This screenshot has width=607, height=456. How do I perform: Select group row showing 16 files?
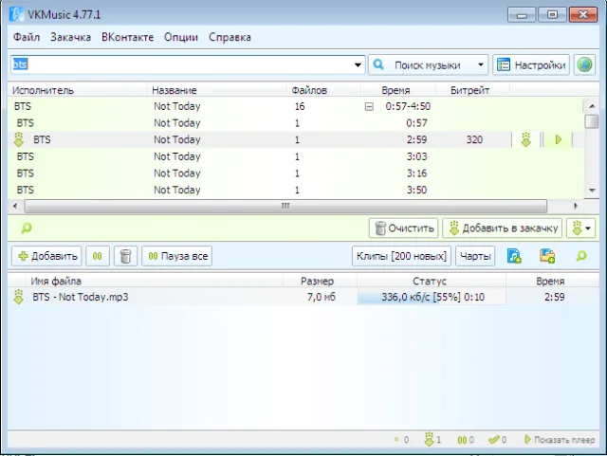[296, 106]
